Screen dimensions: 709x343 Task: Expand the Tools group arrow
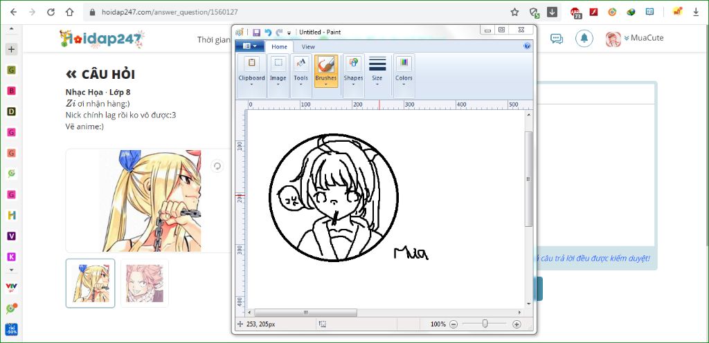click(x=301, y=84)
